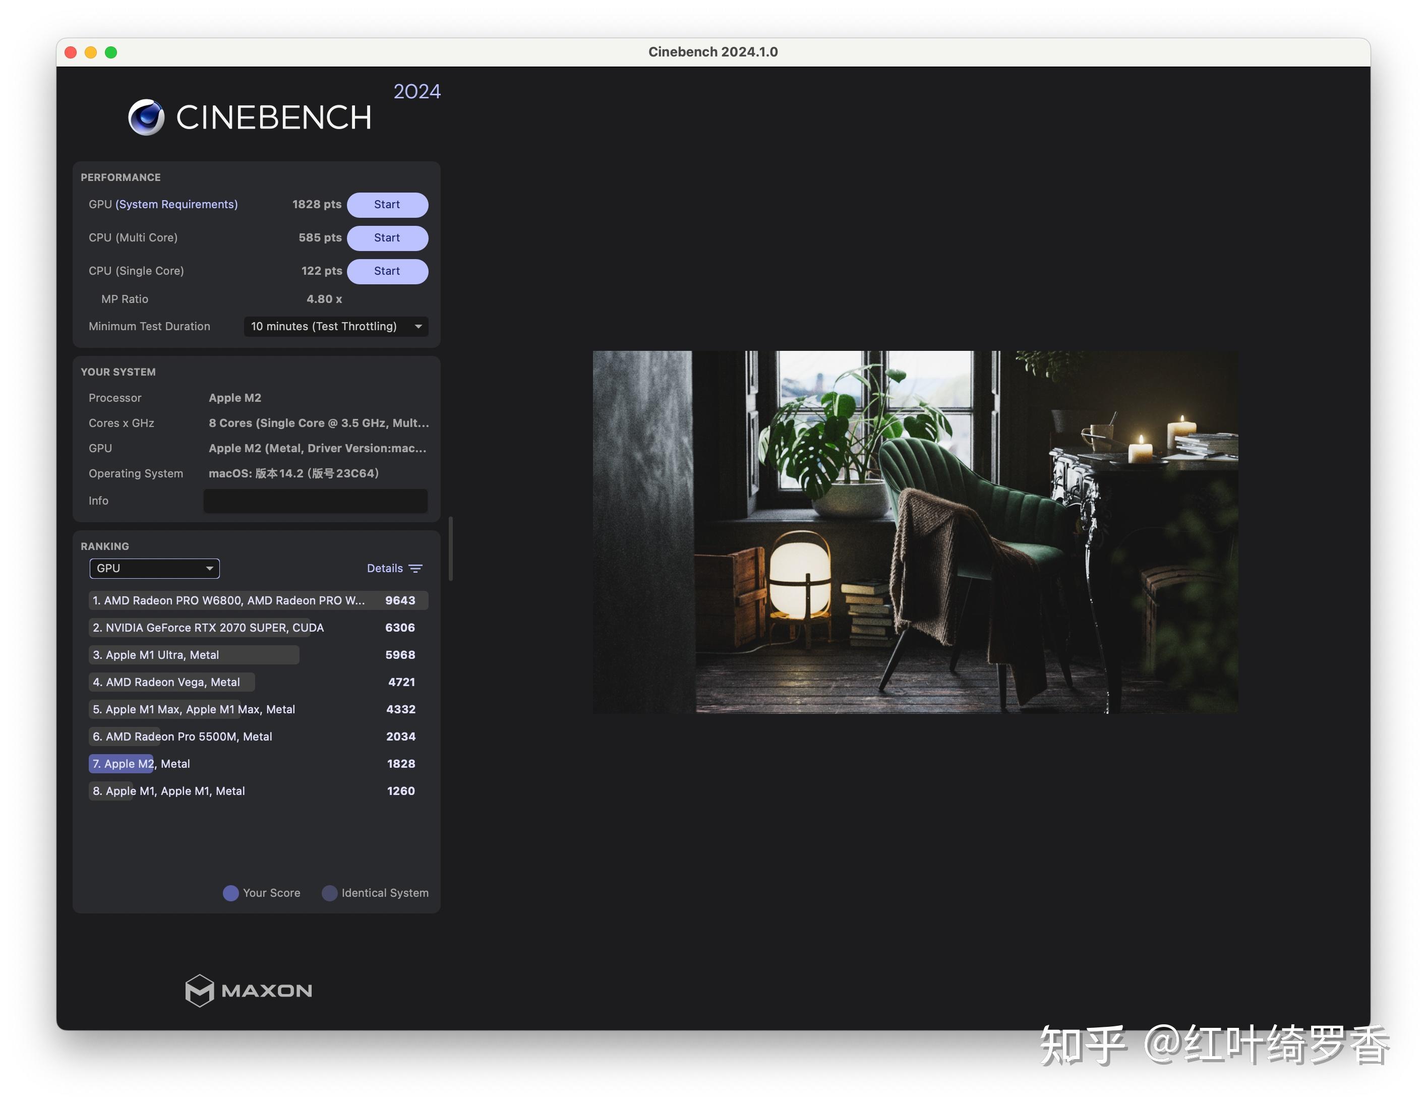Click the yellow minimize window button
Viewport: 1427px width, 1105px height.
click(91, 52)
